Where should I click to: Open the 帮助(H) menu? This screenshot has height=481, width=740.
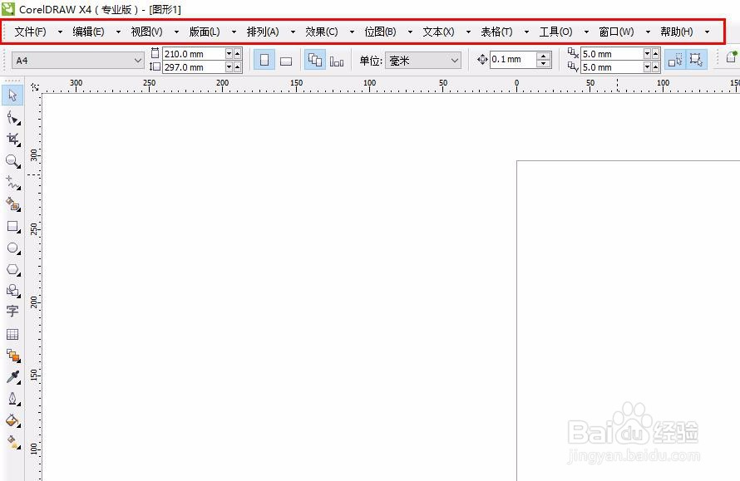(x=676, y=32)
